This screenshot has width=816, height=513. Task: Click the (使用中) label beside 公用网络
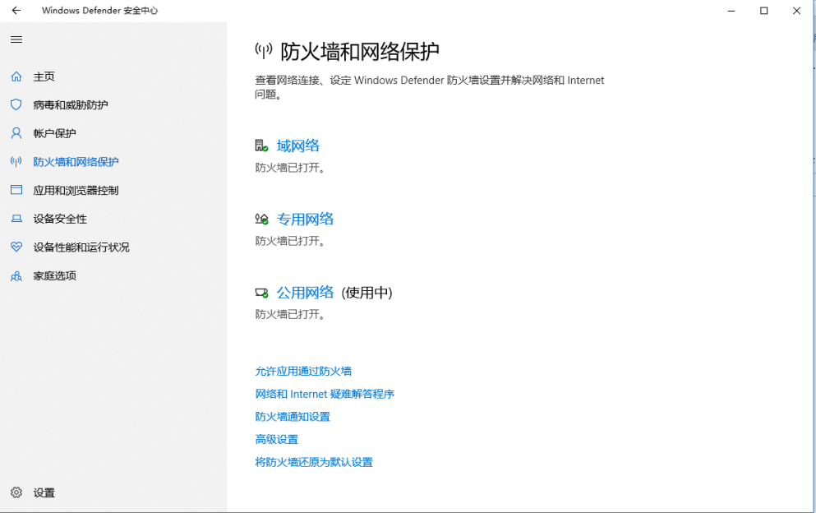(367, 293)
